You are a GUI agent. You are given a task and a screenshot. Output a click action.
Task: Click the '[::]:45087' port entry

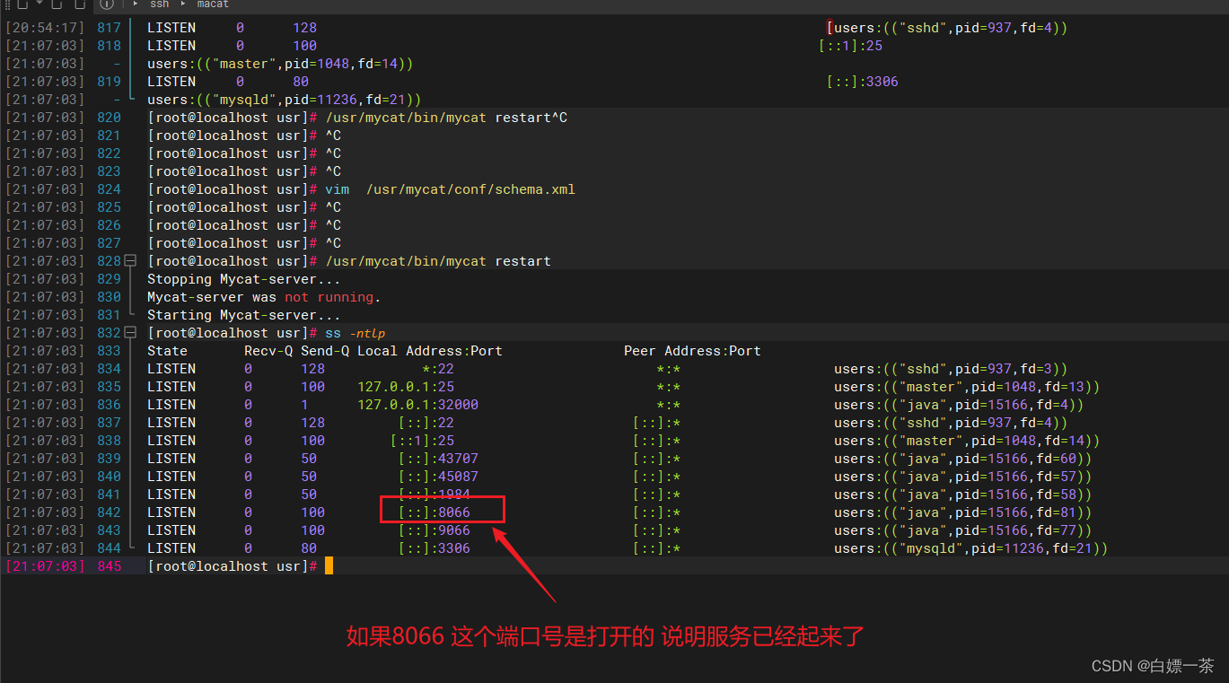pyautogui.click(x=438, y=477)
